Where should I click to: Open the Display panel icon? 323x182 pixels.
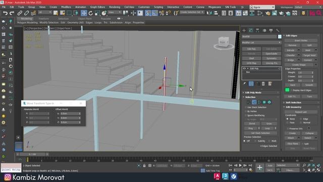tap(271, 30)
